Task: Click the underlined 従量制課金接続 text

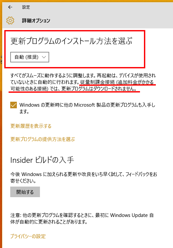Action: click(97, 82)
